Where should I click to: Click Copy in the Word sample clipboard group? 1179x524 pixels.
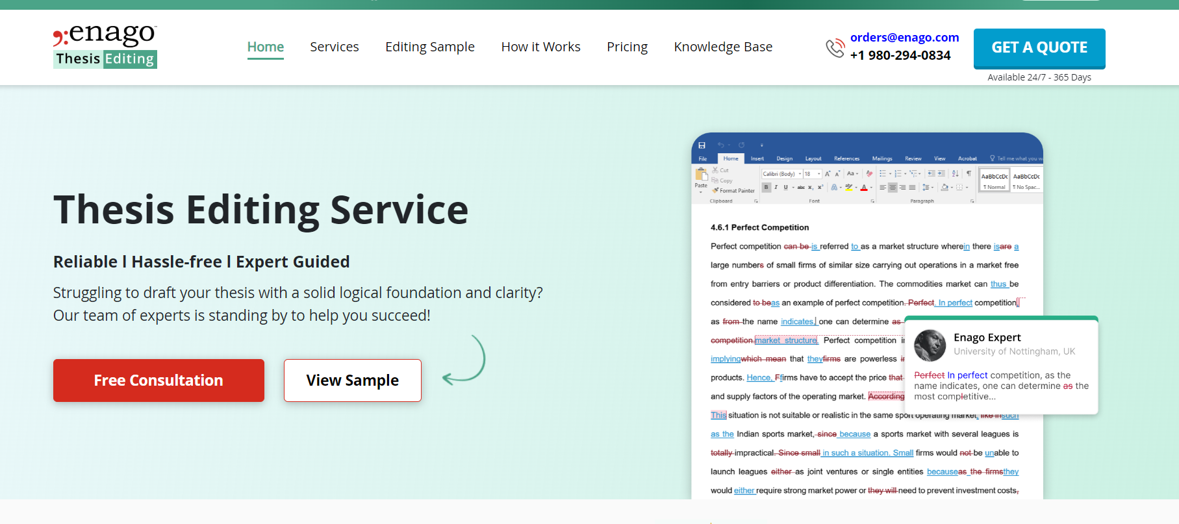click(x=722, y=181)
